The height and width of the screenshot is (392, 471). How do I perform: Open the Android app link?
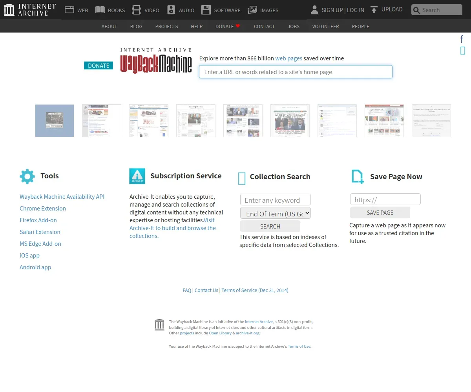35,267
